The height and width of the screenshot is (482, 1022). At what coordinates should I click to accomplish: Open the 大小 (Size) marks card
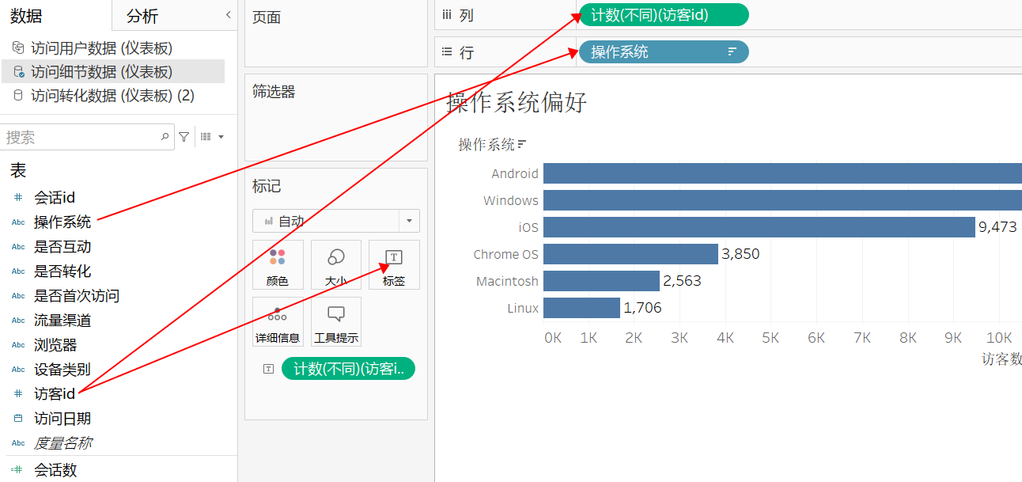tap(336, 265)
